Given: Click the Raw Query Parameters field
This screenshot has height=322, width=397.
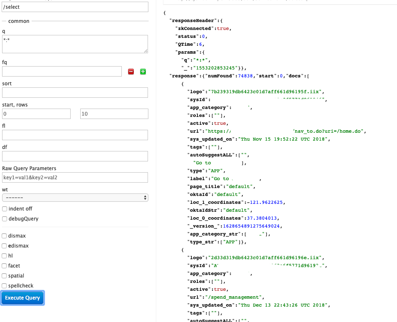Looking at the screenshot, I should pos(75,177).
